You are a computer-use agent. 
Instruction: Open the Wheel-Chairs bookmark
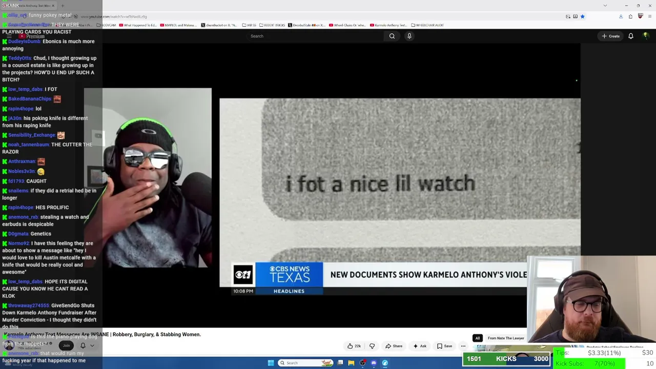[x=347, y=25]
